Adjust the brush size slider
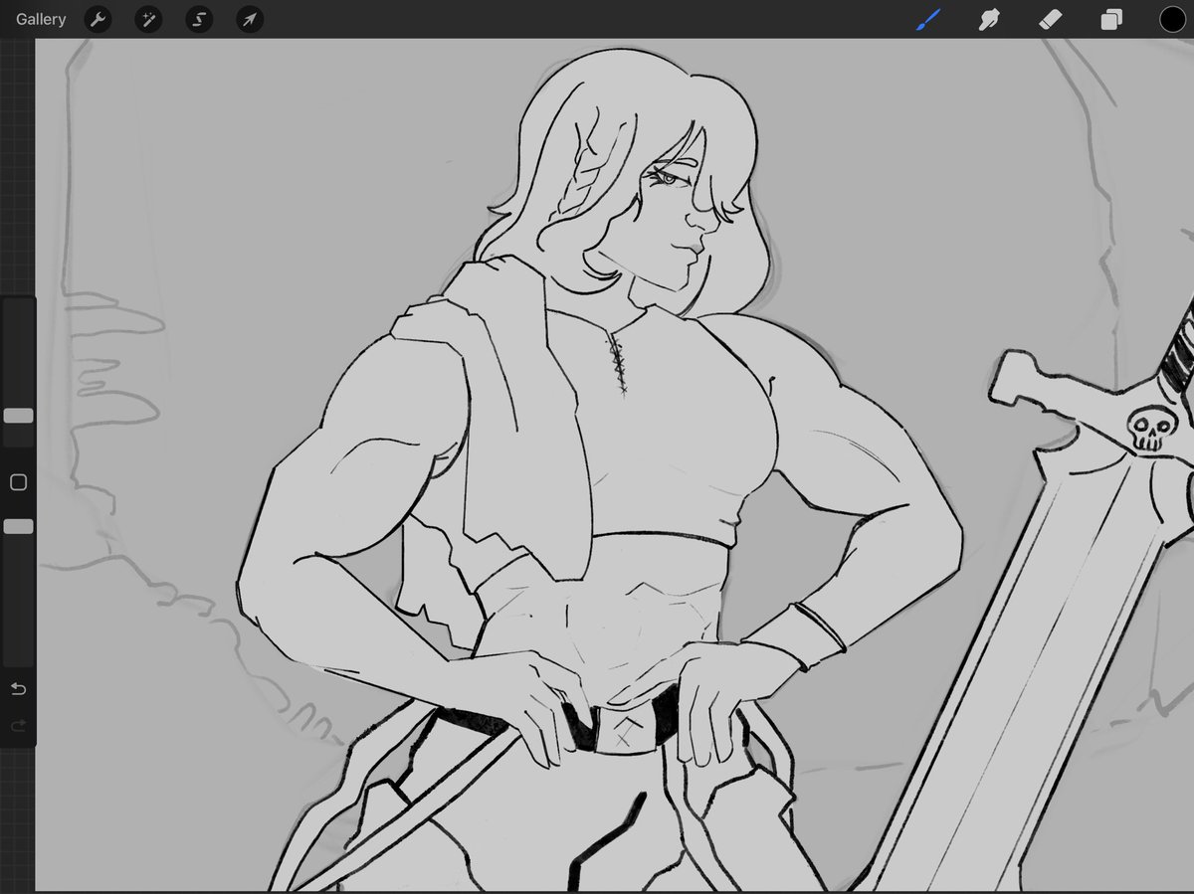This screenshot has height=894, width=1194. coord(18,416)
